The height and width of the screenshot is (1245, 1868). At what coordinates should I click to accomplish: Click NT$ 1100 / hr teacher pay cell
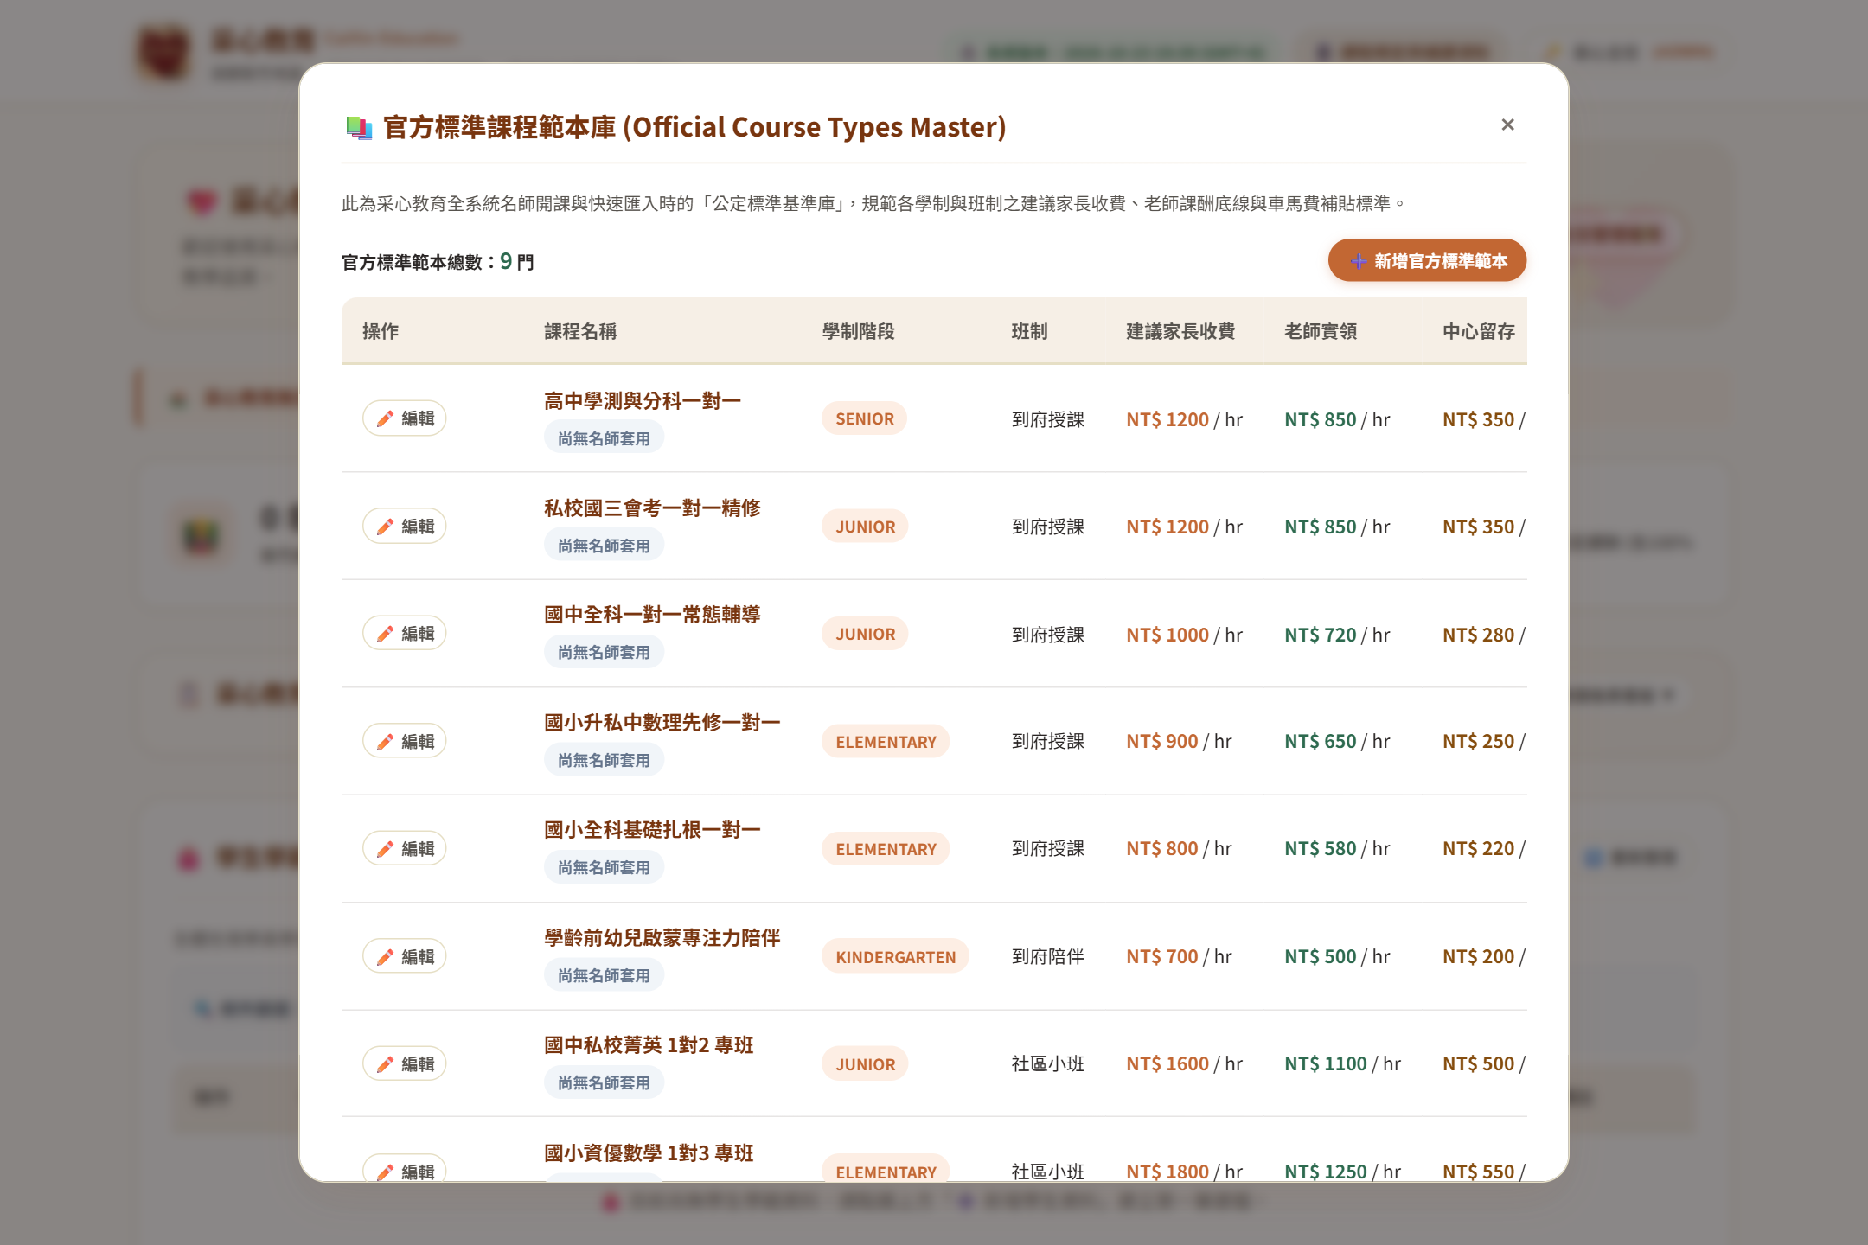coord(1342,1063)
